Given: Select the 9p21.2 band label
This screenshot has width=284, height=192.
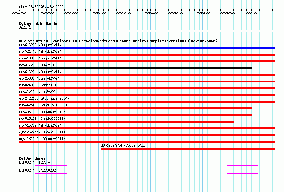Looking at the screenshot, I should 25,27.
